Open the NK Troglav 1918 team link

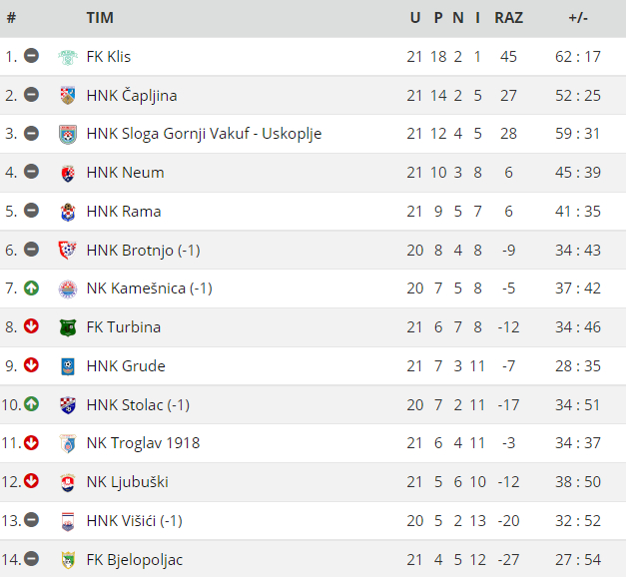pos(143,443)
